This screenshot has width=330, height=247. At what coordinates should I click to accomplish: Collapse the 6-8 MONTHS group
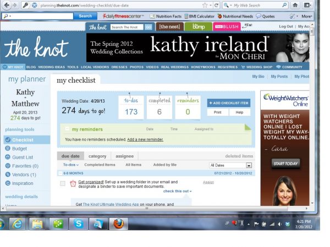[60, 173]
